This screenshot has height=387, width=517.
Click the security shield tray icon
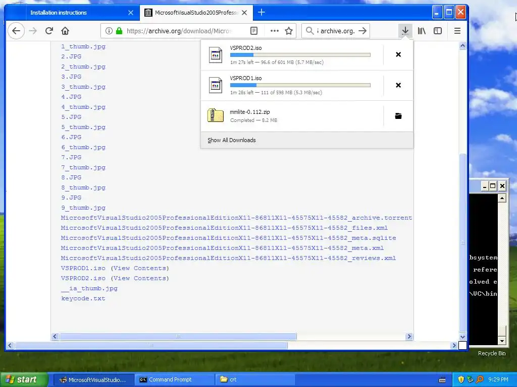coord(461,380)
